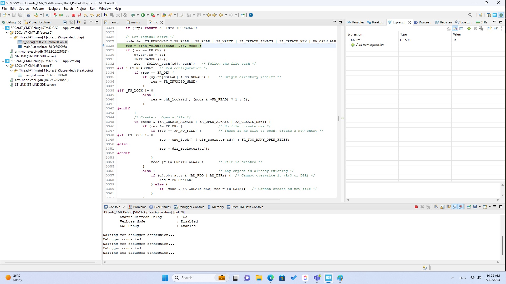Clear the Console output
Screen dimensions: 506x284
point(436,207)
